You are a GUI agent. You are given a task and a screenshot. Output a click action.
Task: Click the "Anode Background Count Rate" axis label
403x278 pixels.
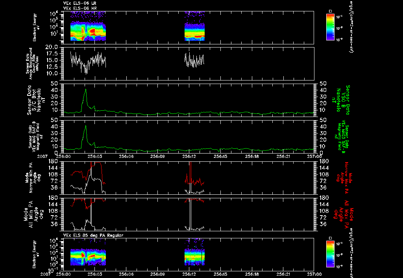coord(32,63)
